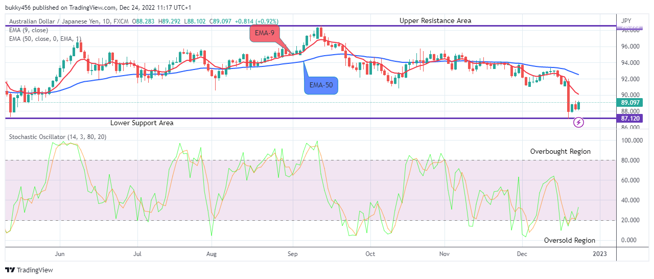Click the red EMA-9 callout label
The width and height of the screenshot is (654, 279).
coord(266,34)
